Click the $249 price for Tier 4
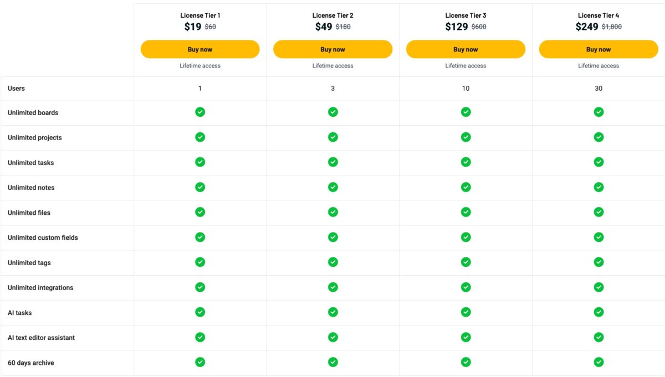Viewport: 665px width, 377px height. pyautogui.click(x=587, y=27)
